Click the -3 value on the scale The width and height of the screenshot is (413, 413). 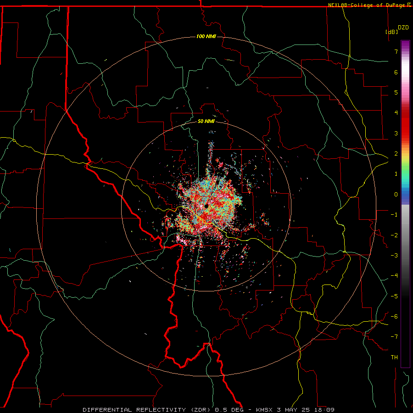[x=394, y=256]
